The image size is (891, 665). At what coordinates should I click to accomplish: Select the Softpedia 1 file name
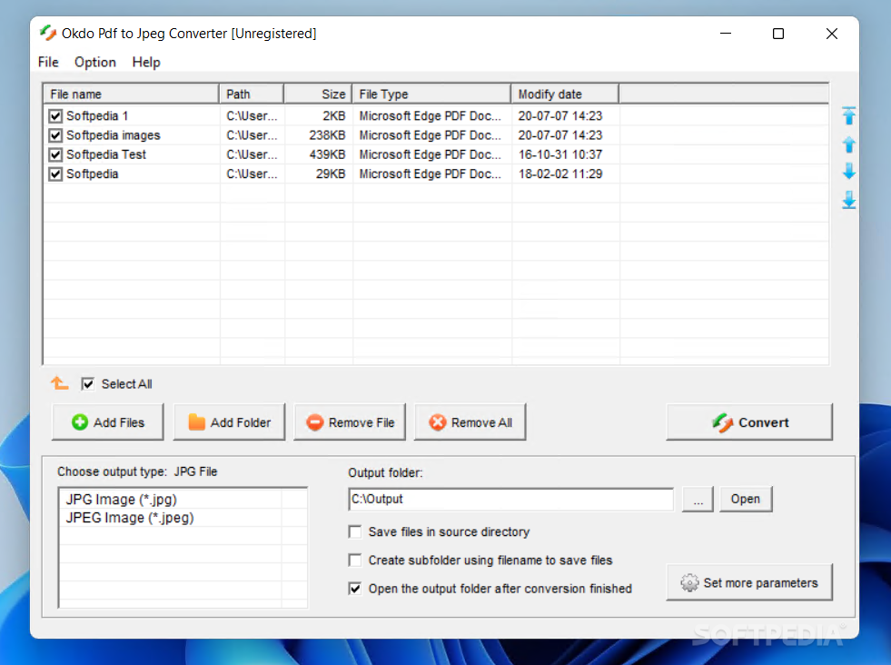coord(97,116)
